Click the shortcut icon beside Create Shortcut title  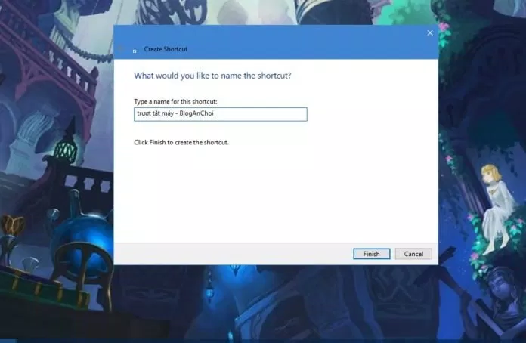[x=135, y=51]
